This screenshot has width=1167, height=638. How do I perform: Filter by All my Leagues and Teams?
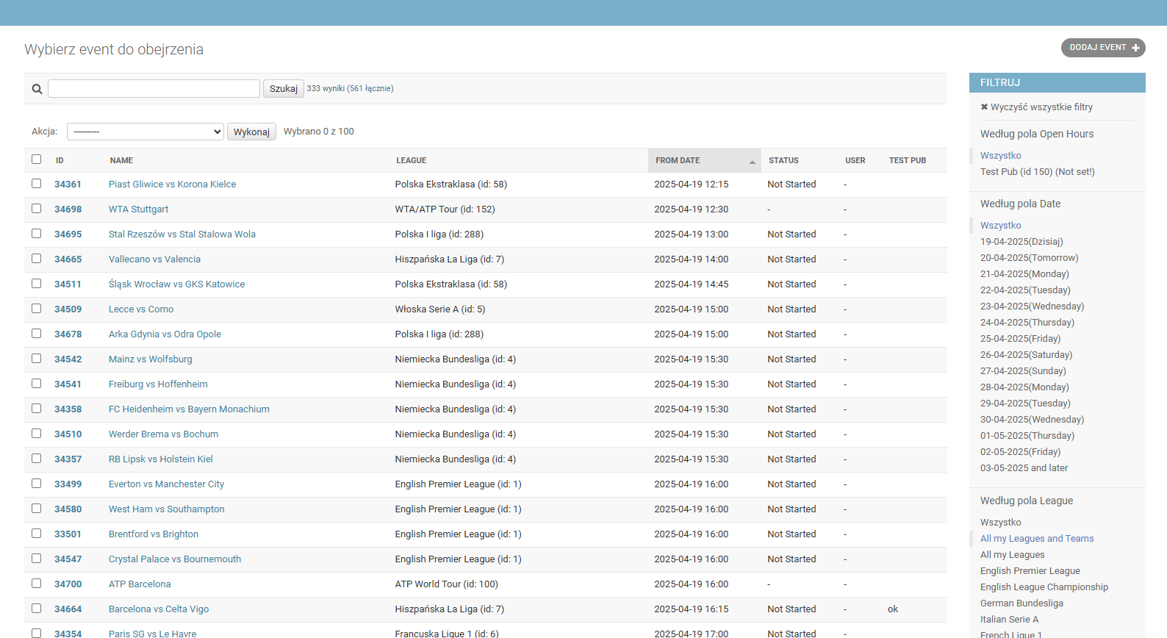pos(1037,539)
